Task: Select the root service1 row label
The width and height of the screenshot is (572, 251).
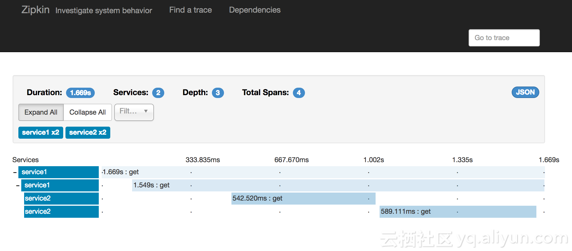Action: (x=59, y=172)
